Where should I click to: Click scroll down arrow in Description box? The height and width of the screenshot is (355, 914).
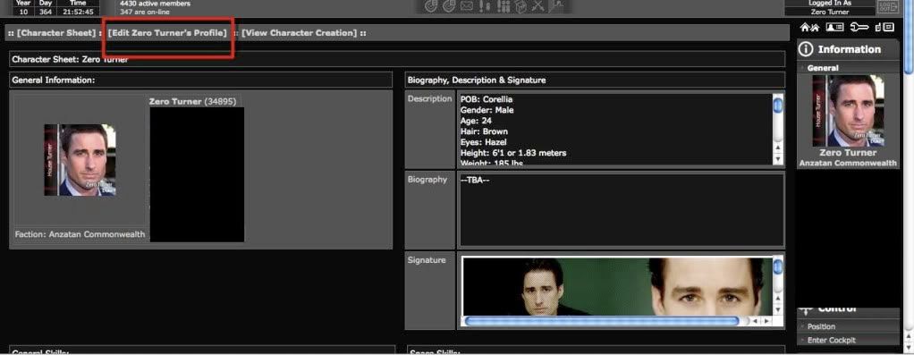pos(777,159)
